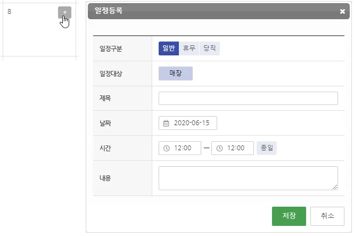Open the end time 12:00 picker
Viewport: 354px width, 236px height.
tap(236, 148)
